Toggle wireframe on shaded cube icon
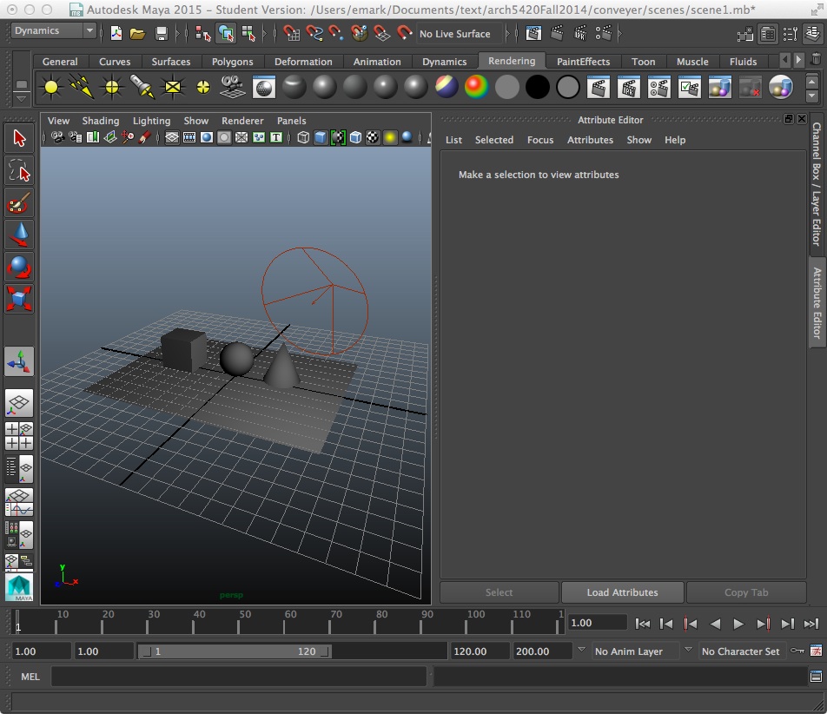This screenshot has height=714, width=827. coord(355,137)
